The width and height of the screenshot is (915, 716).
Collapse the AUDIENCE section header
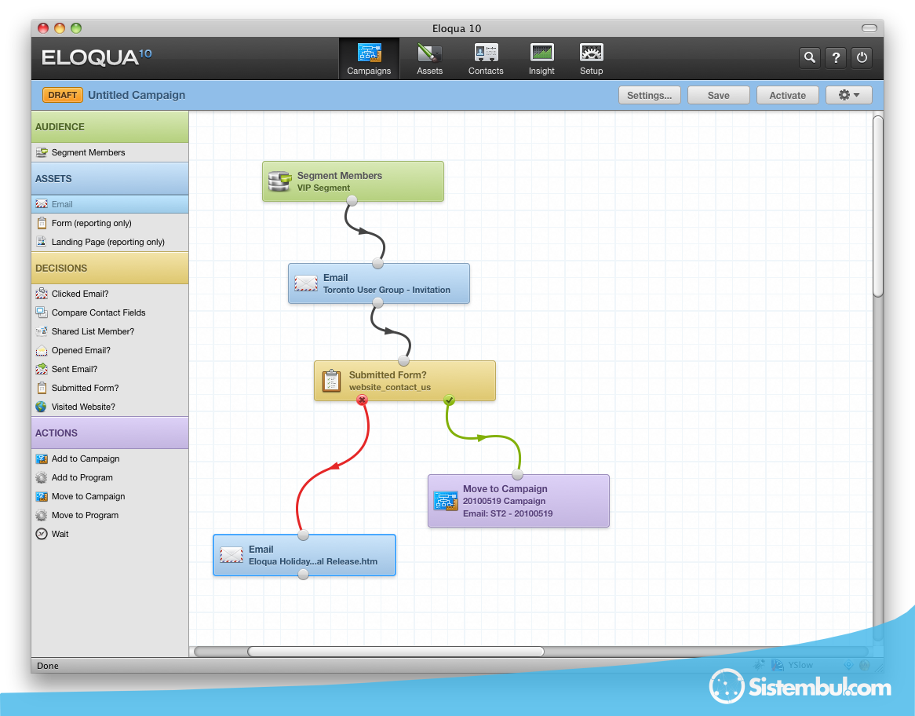(110, 126)
